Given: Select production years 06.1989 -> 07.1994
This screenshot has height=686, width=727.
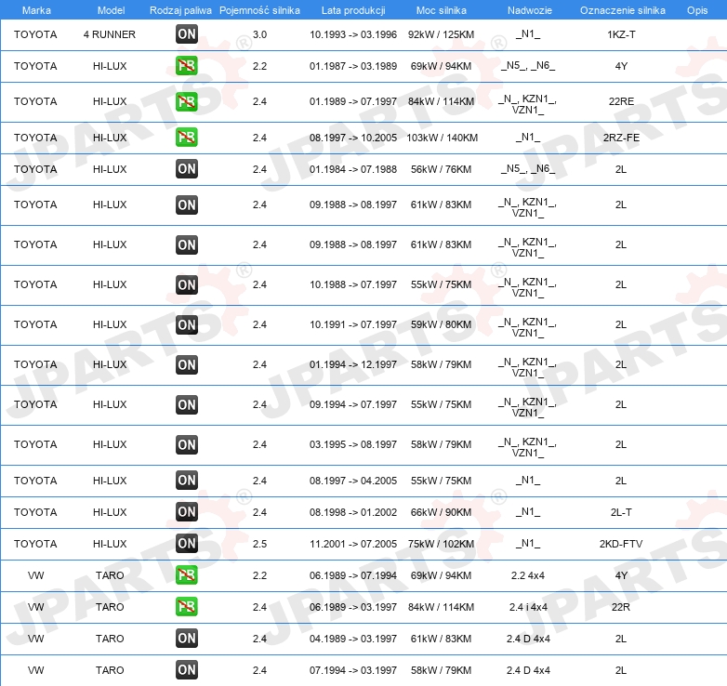Looking at the screenshot, I should click(x=353, y=575).
